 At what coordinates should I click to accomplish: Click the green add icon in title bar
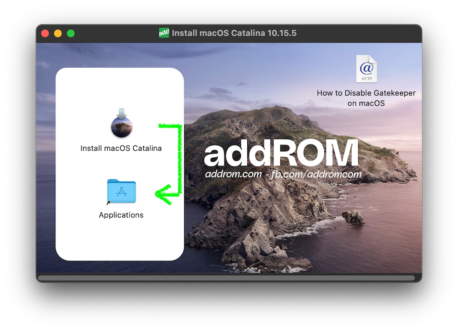[164, 32]
